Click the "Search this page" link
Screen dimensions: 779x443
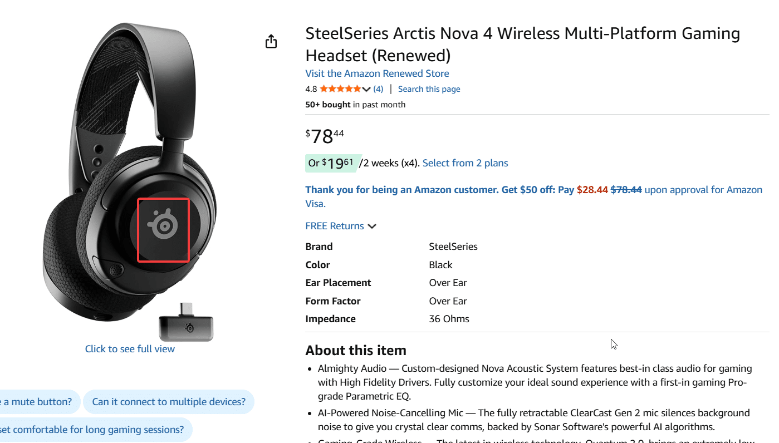[429, 89]
